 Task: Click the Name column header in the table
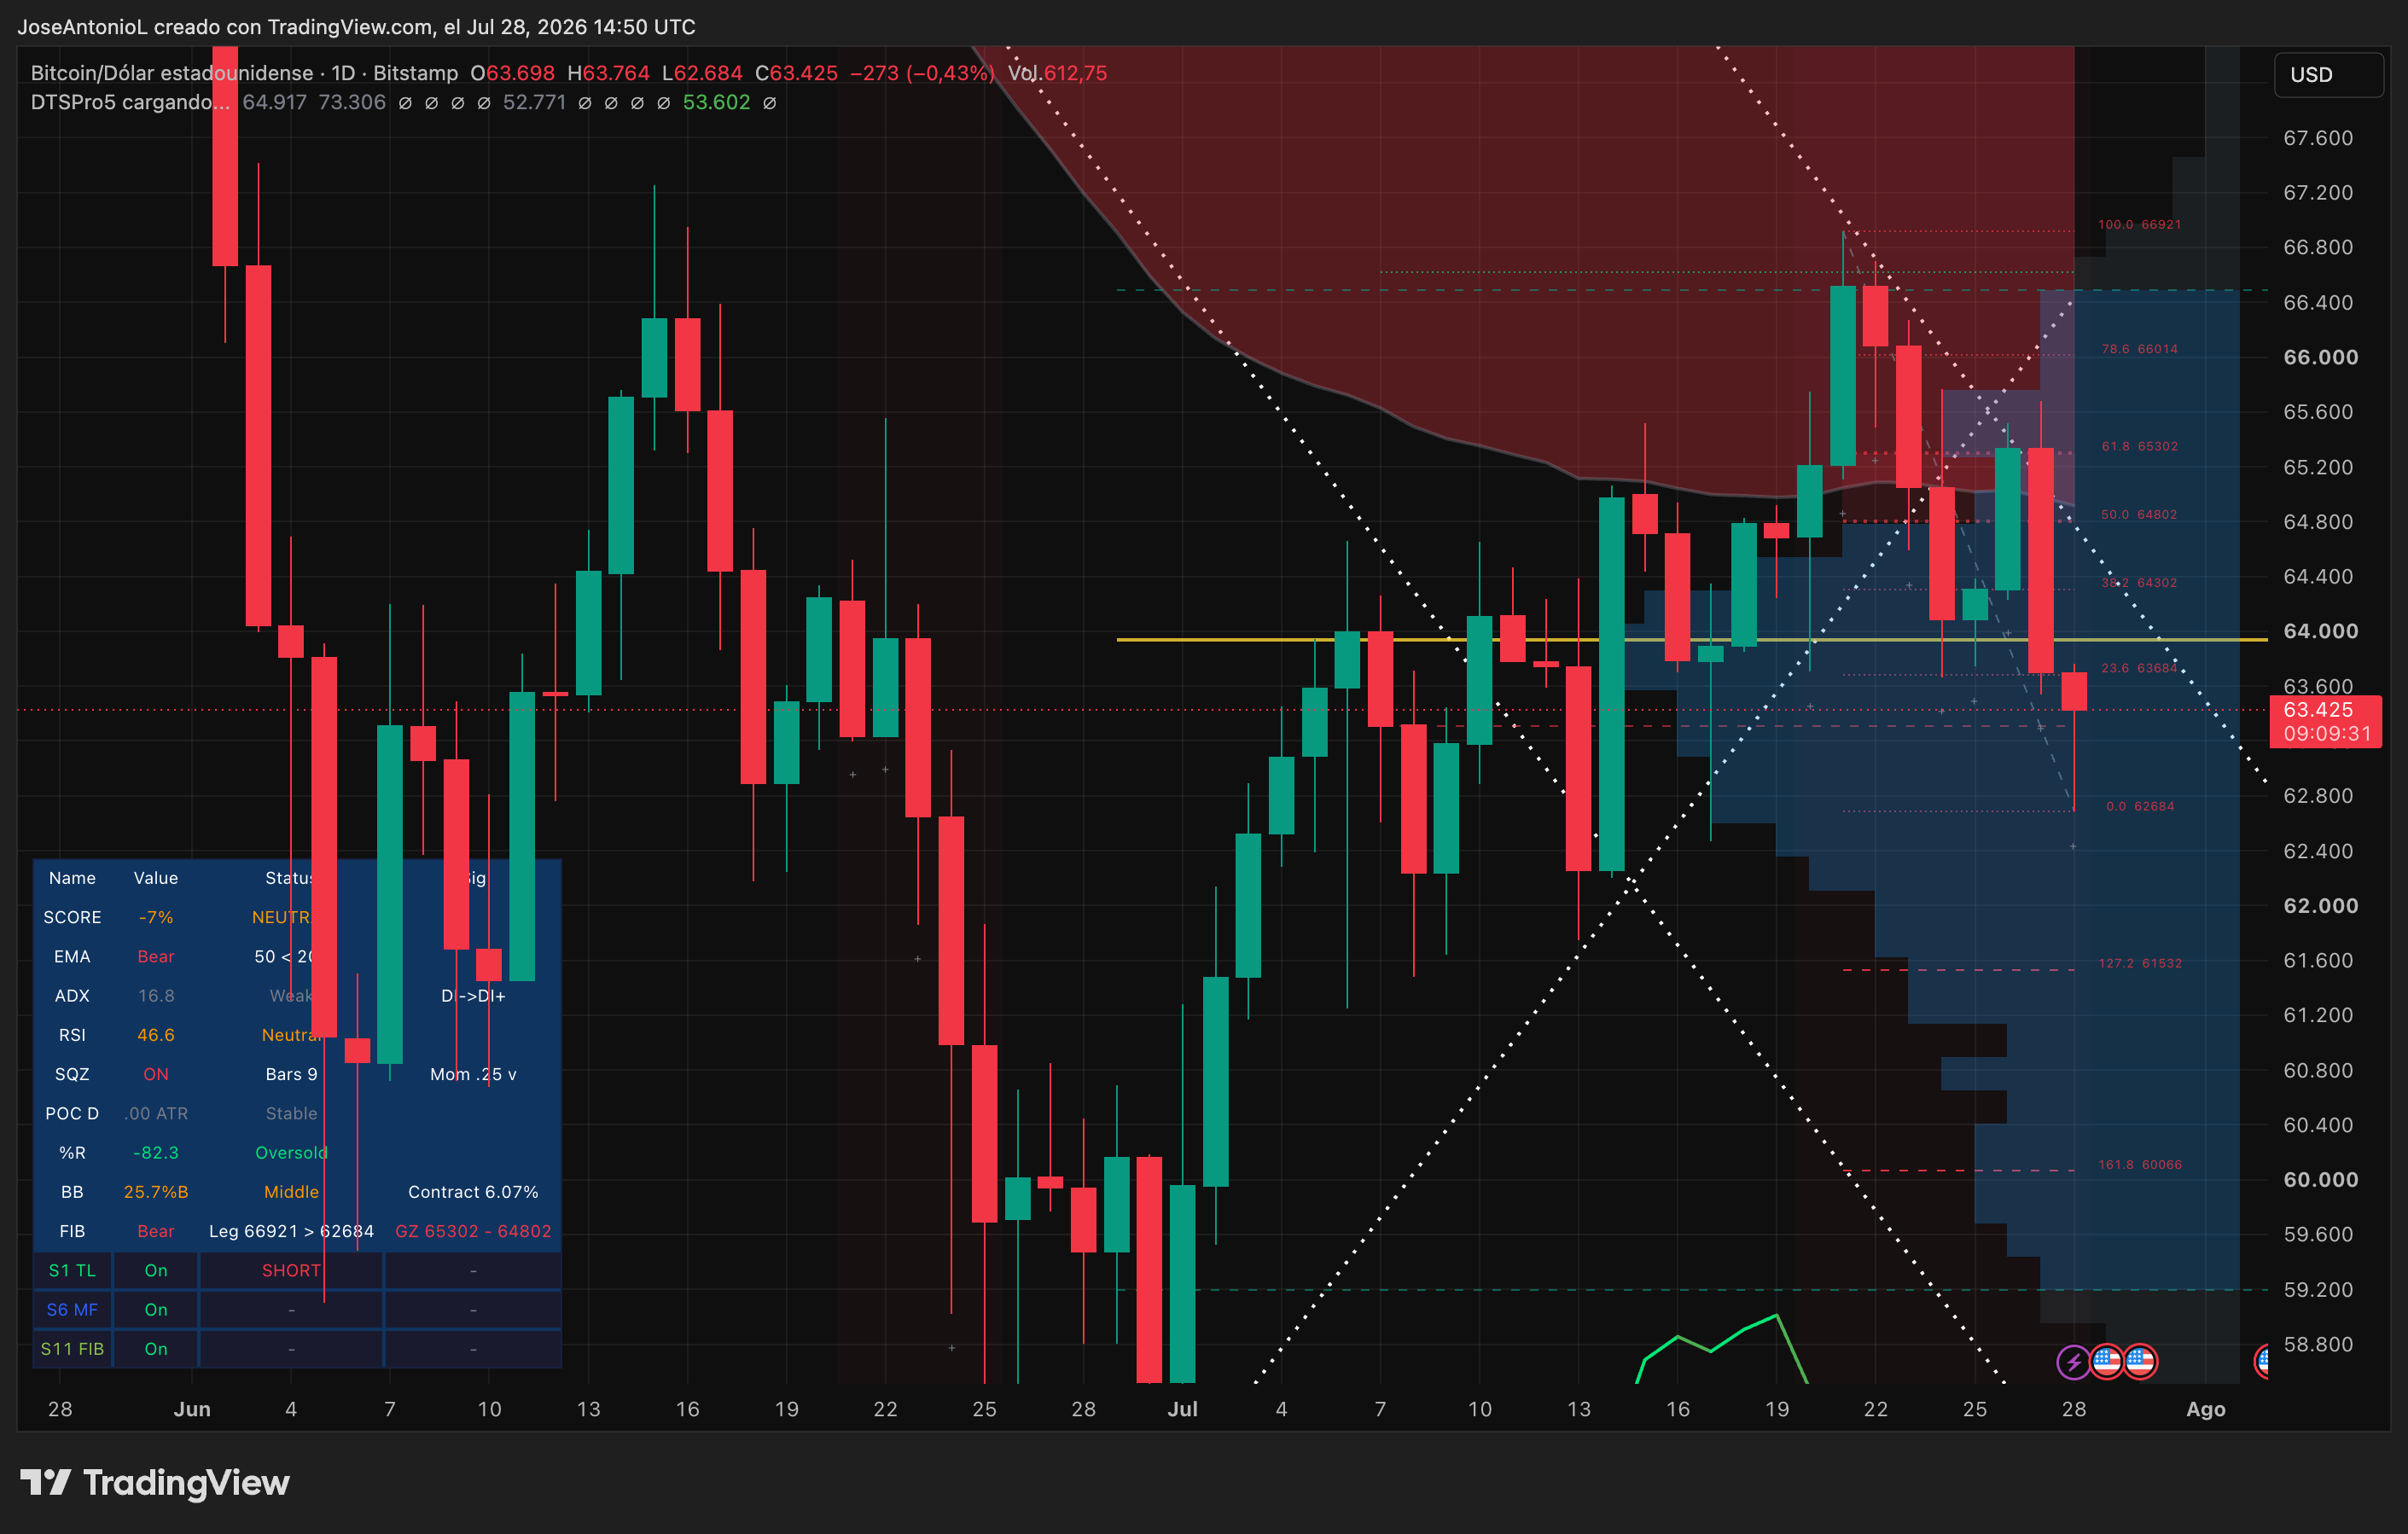point(72,878)
